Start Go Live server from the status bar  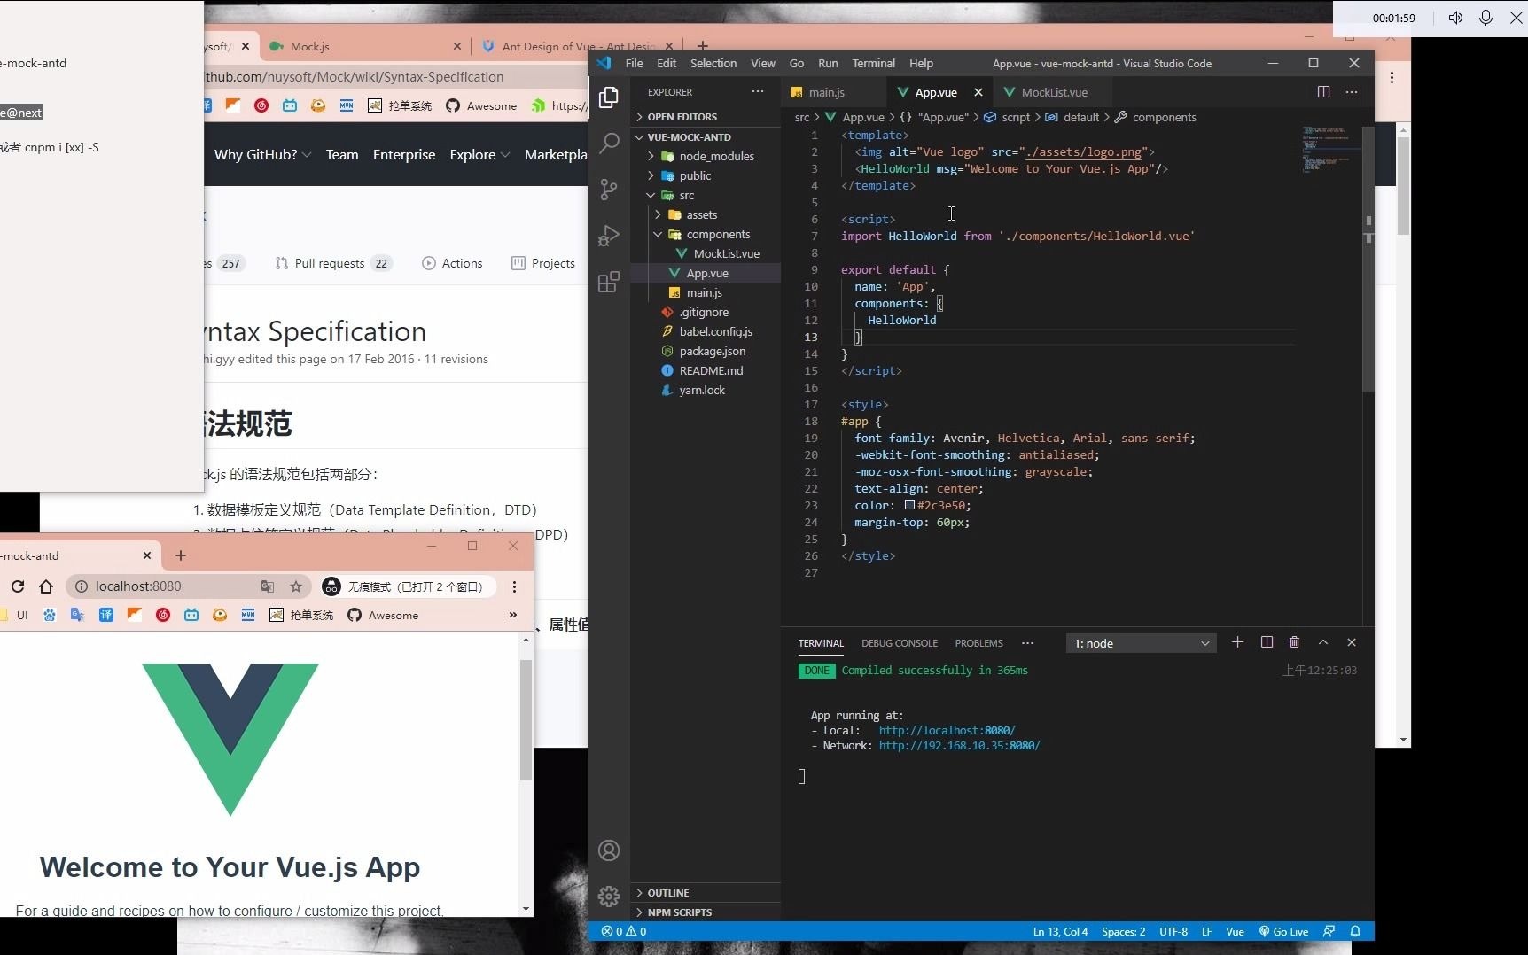point(1283,931)
